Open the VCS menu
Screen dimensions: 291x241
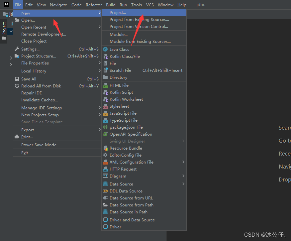pyautogui.click(x=150, y=5)
